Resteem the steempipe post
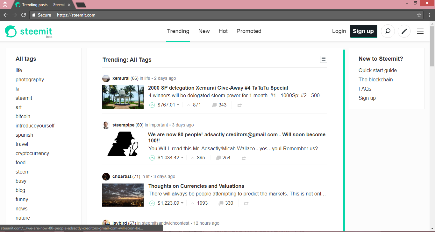Screen dimensions: 435x232 coord(244,158)
